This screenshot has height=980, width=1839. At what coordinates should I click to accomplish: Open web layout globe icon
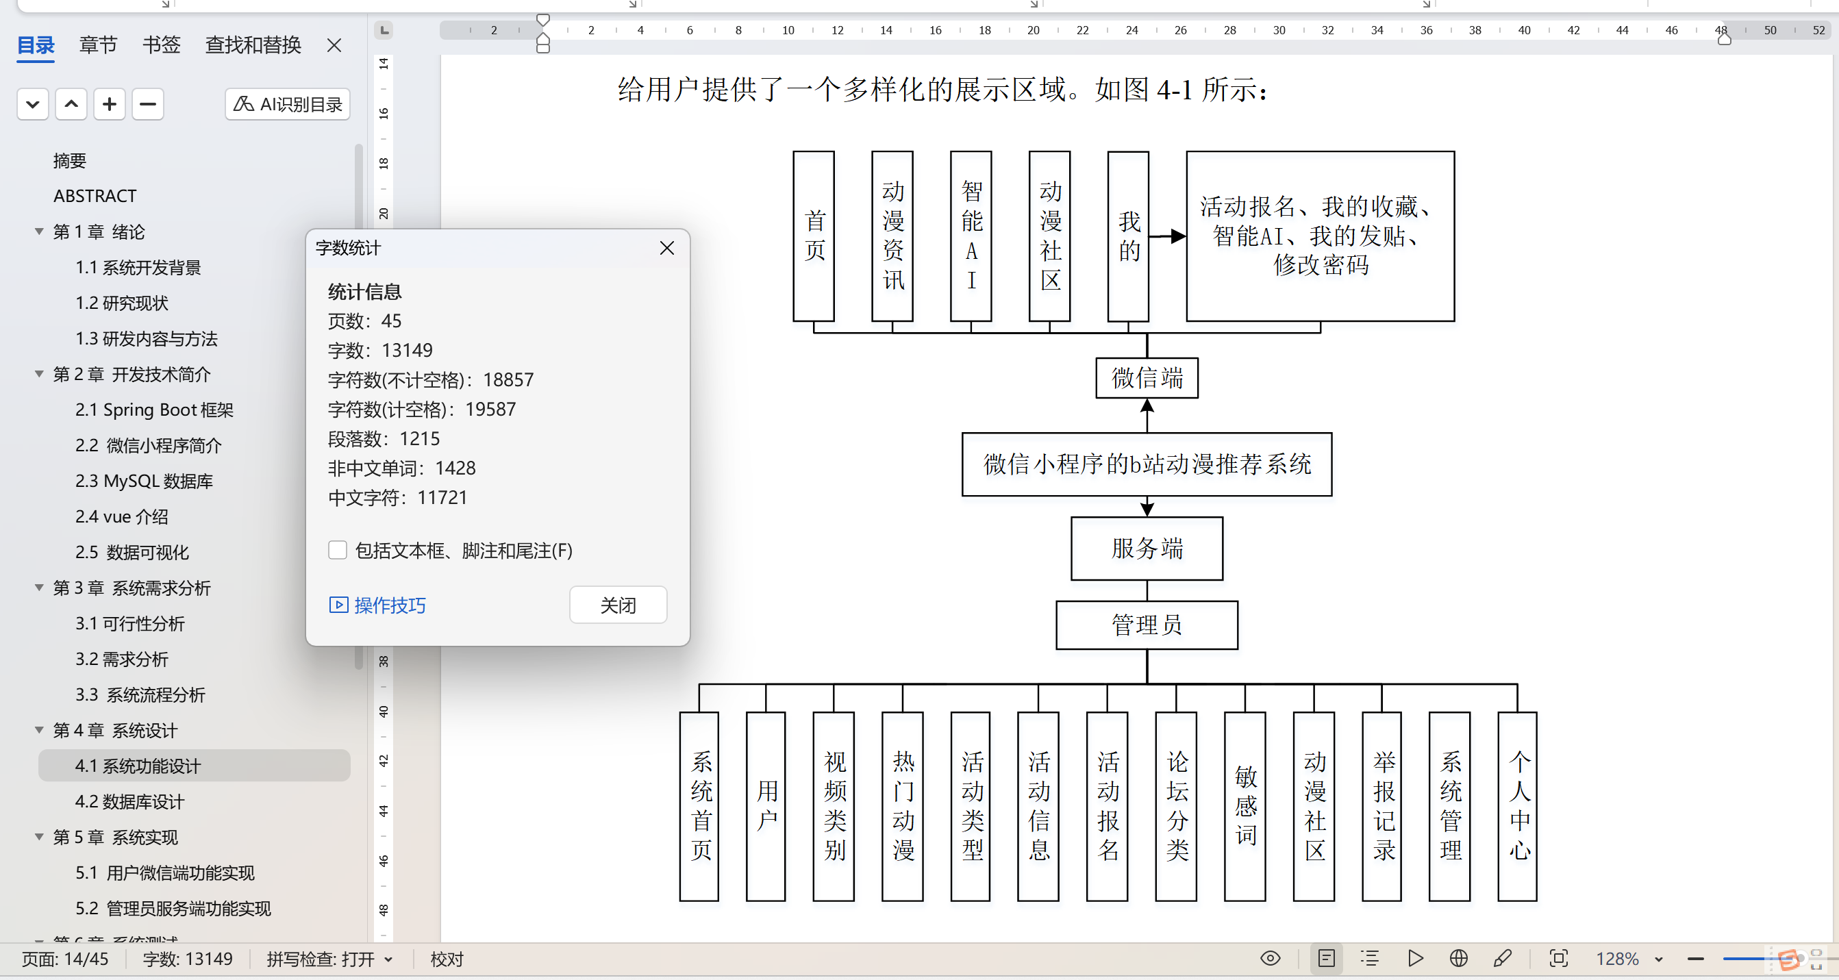(1458, 958)
